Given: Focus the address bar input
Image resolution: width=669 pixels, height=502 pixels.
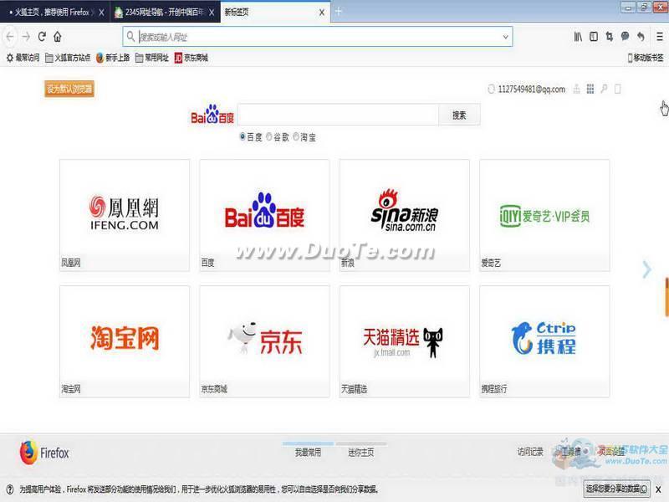Looking at the screenshot, I should tap(318, 37).
